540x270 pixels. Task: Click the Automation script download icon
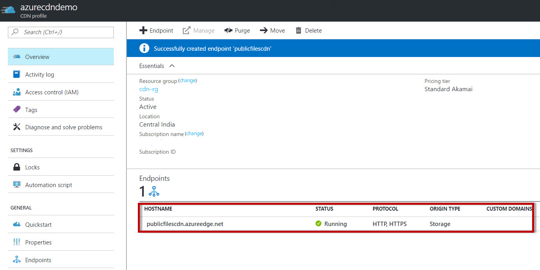(x=17, y=185)
